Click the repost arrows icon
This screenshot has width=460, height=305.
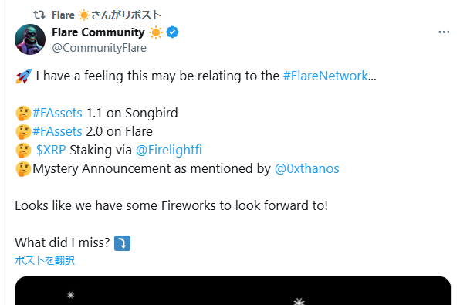tap(39, 15)
